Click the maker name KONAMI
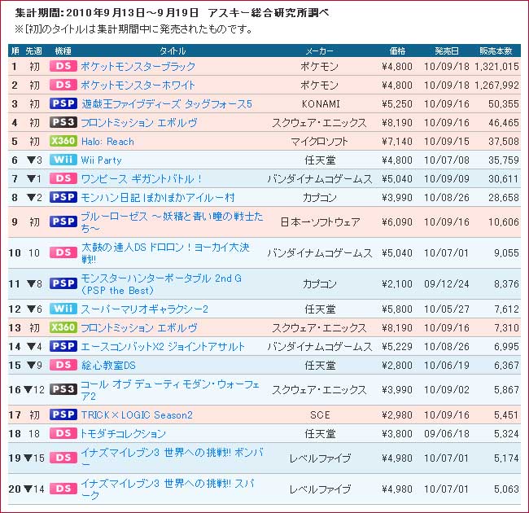Image resolution: width=529 pixels, height=513 pixels. (321, 104)
